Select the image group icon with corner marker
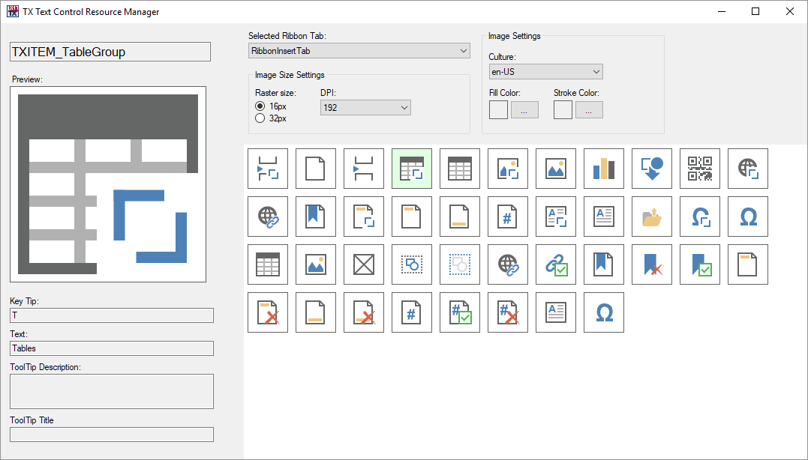 pos(508,169)
